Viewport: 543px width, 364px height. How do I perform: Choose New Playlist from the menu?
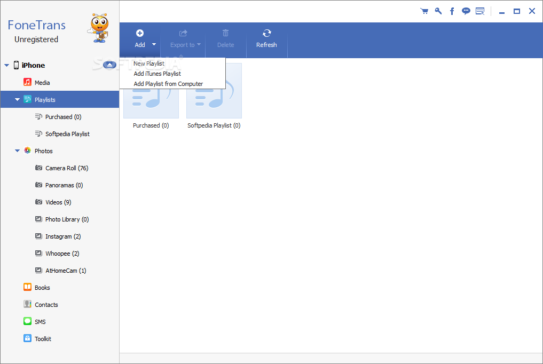149,64
